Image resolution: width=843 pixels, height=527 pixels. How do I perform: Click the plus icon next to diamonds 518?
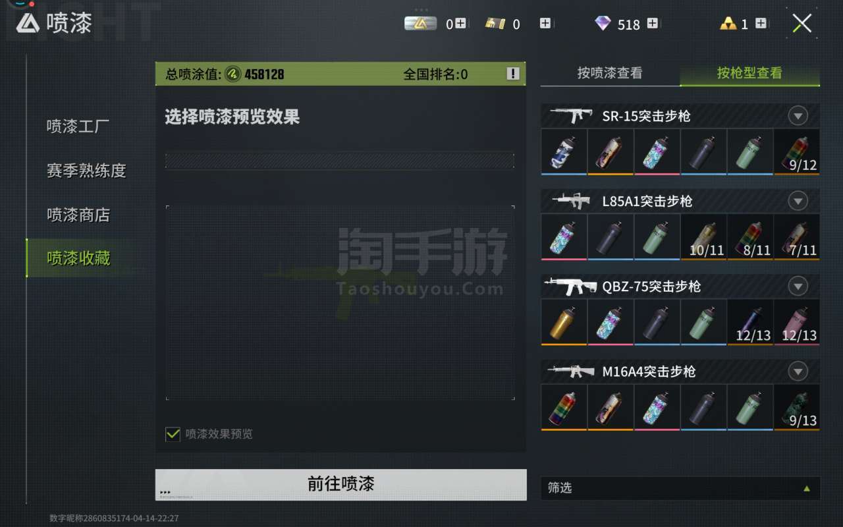pyautogui.click(x=652, y=24)
